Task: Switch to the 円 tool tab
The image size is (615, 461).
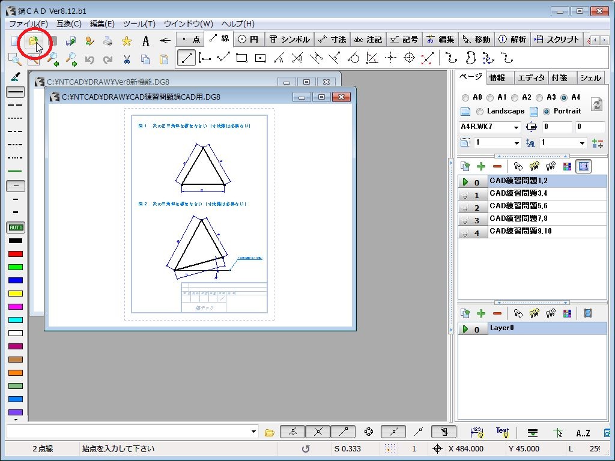Action: coord(249,39)
